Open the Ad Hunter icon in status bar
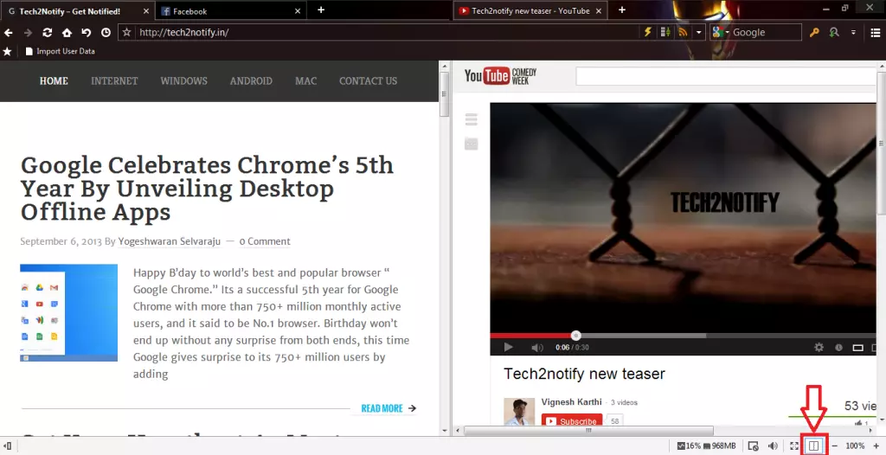This screenshot has width=886, height=455. (754, 446)
